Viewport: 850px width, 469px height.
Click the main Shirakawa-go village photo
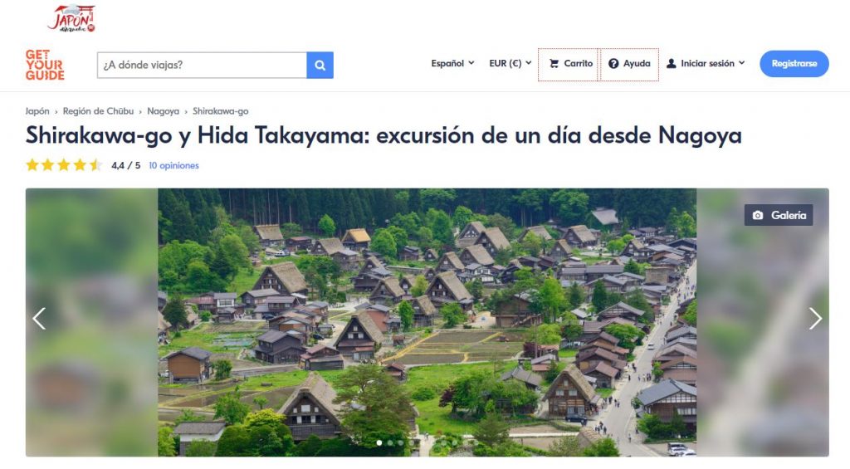point(427,322)
